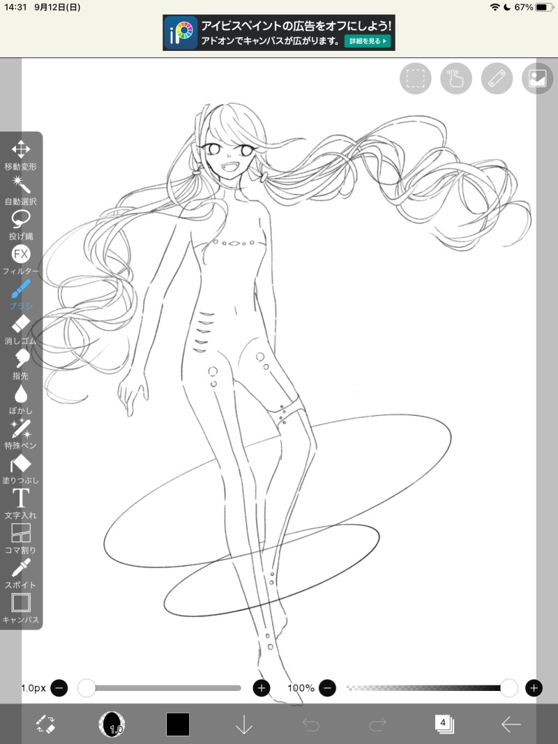The image size is (558, 744).
Task: Select the Bucket Fill (塗りつぶし) tool
Action: coord(21,469)
